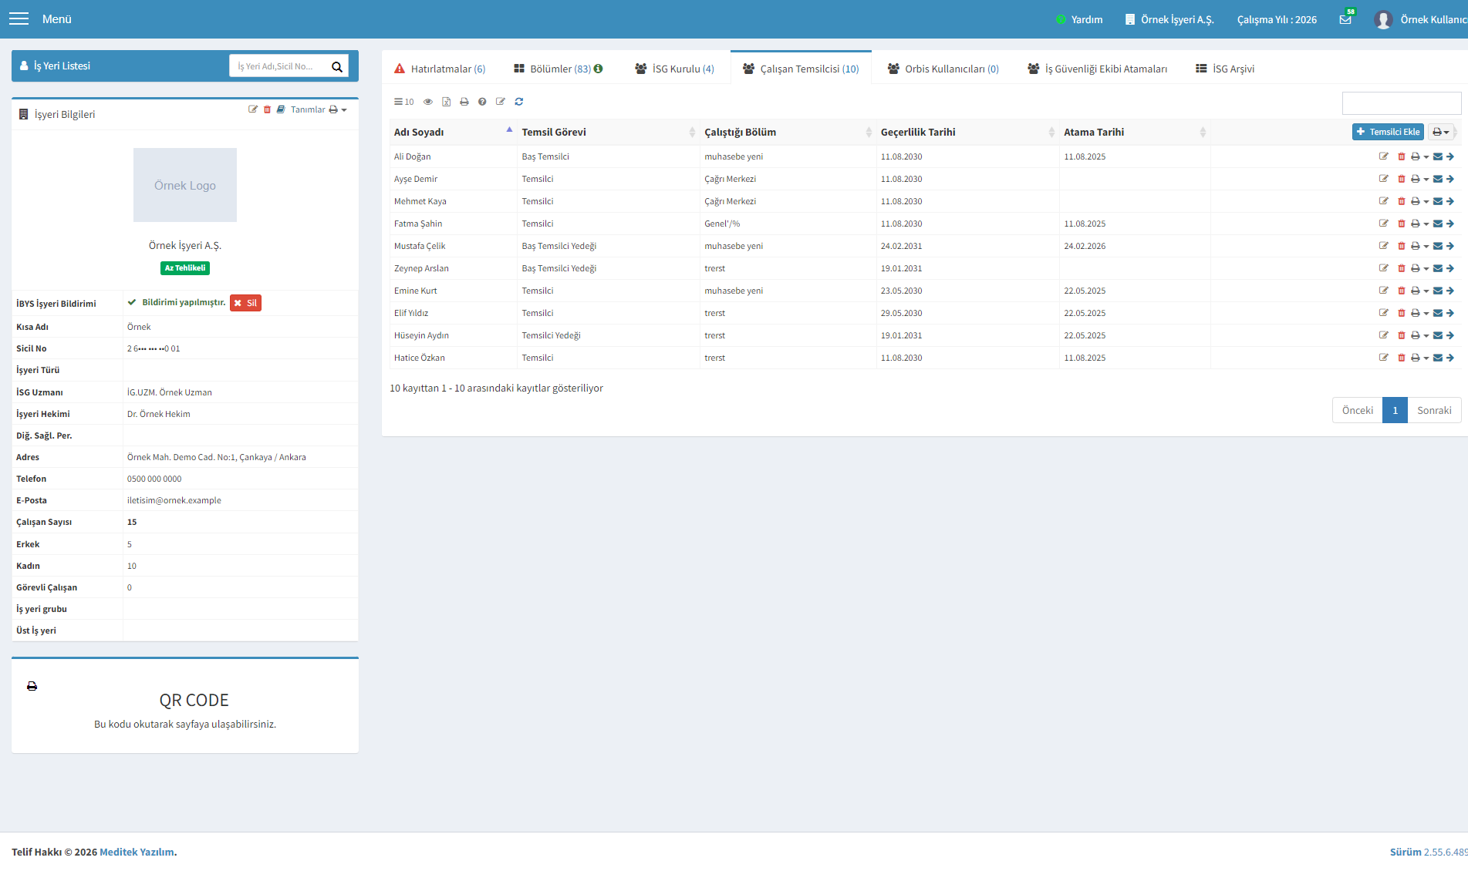Open the rows-per-page 10 selector
Image resolution: width=1468 pixels, height=871 pixels.
point(404,102)
